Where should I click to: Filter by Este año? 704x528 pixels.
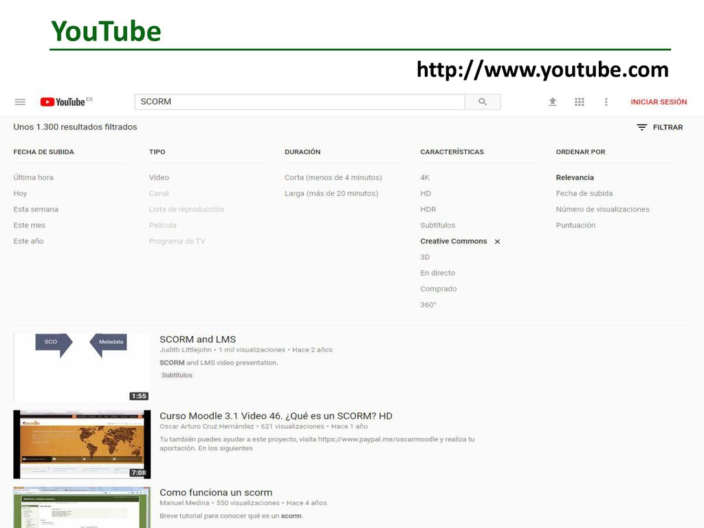[x=28, y=241]
